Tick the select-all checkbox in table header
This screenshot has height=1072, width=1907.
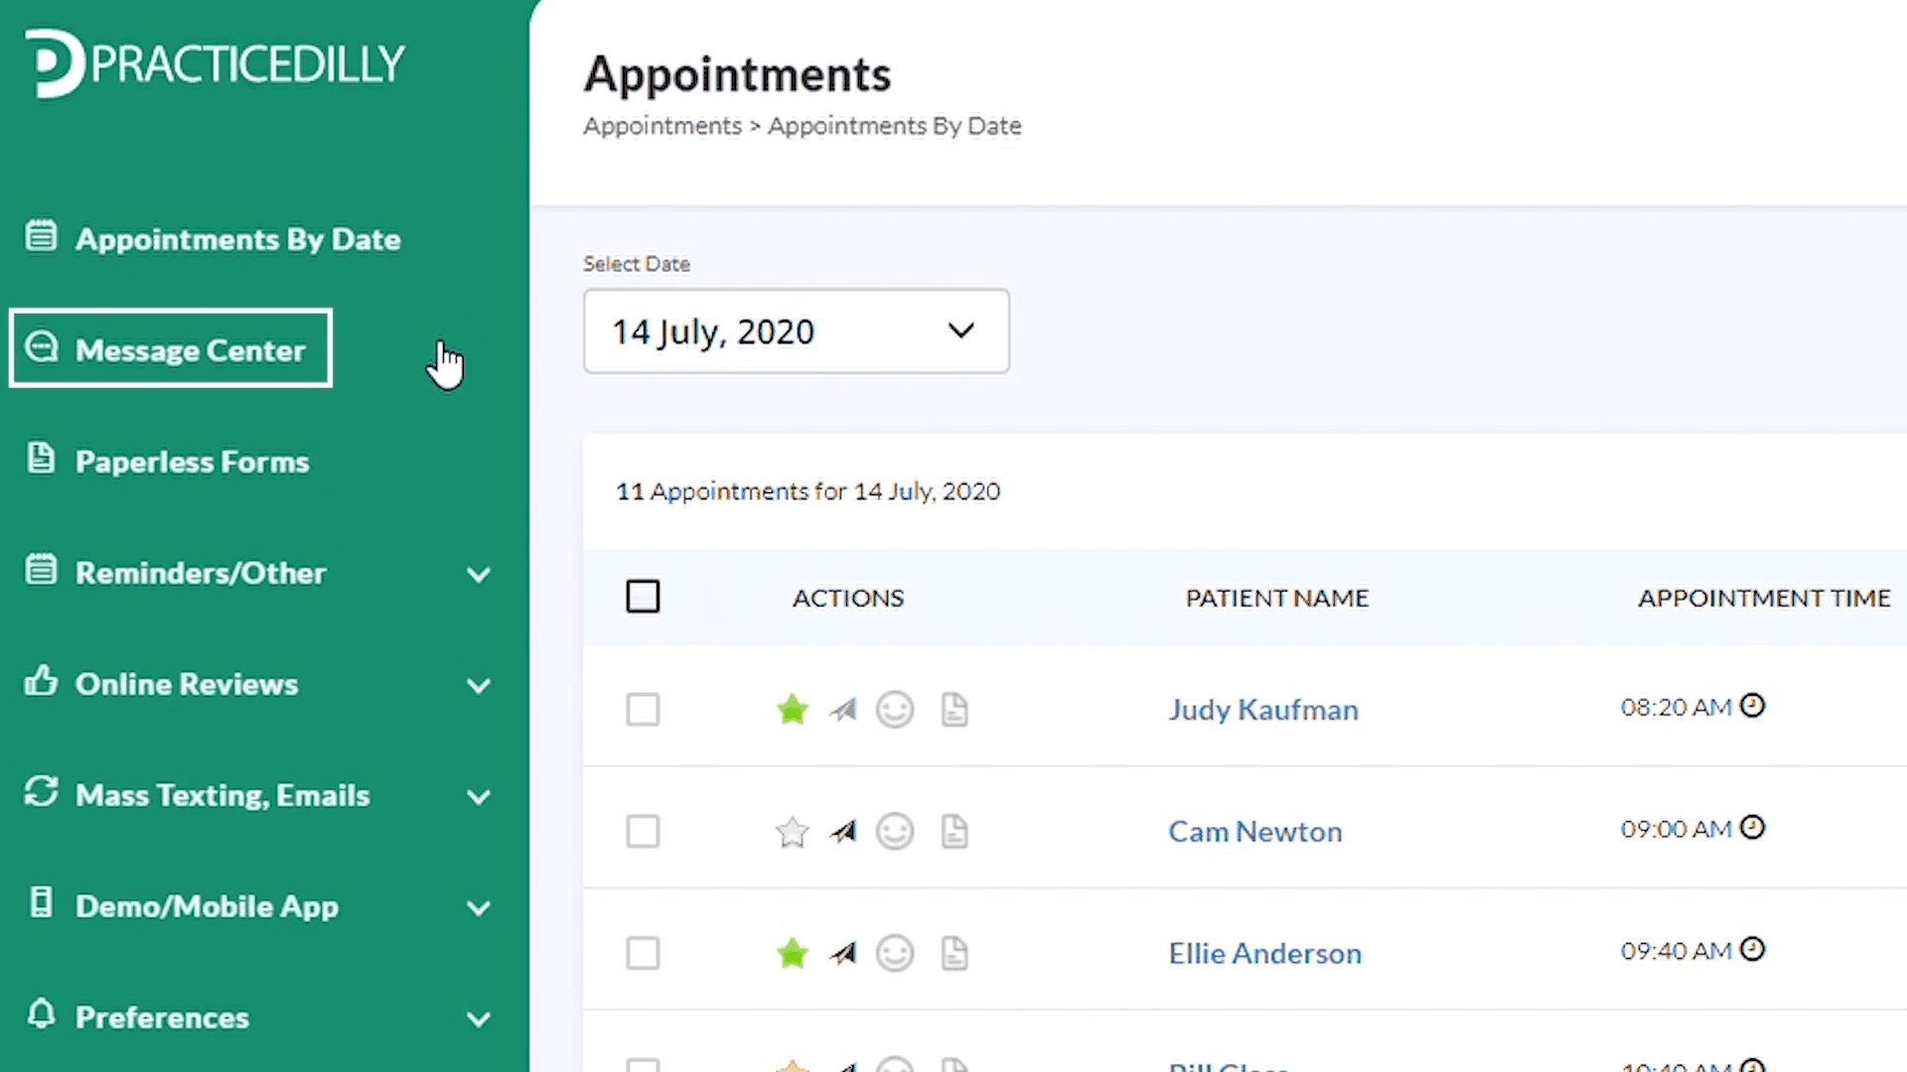point(643,597)
